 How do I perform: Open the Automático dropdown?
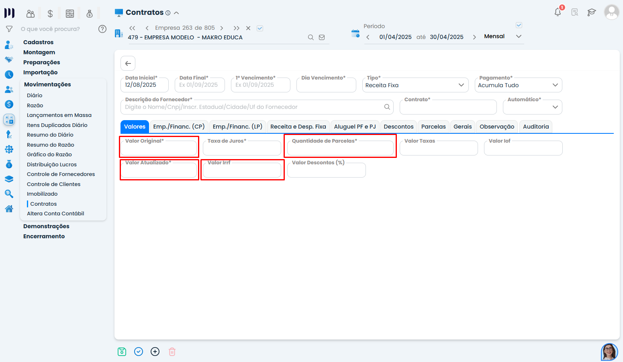[x=555, y=107]
